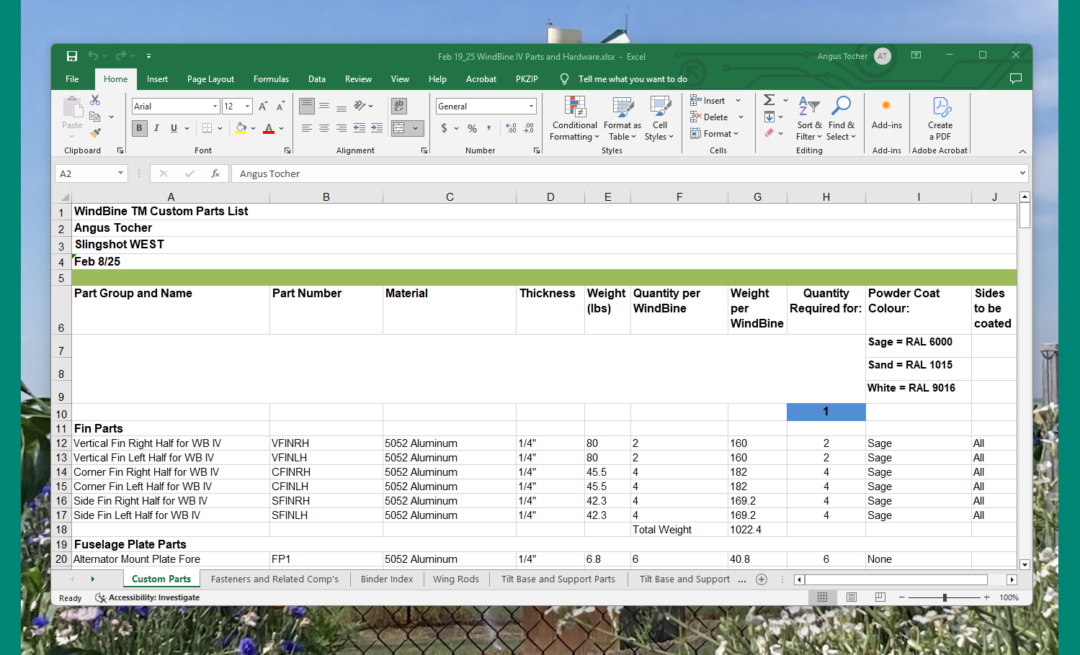Select the blue highlighted cell H10

tap(826, 412)
